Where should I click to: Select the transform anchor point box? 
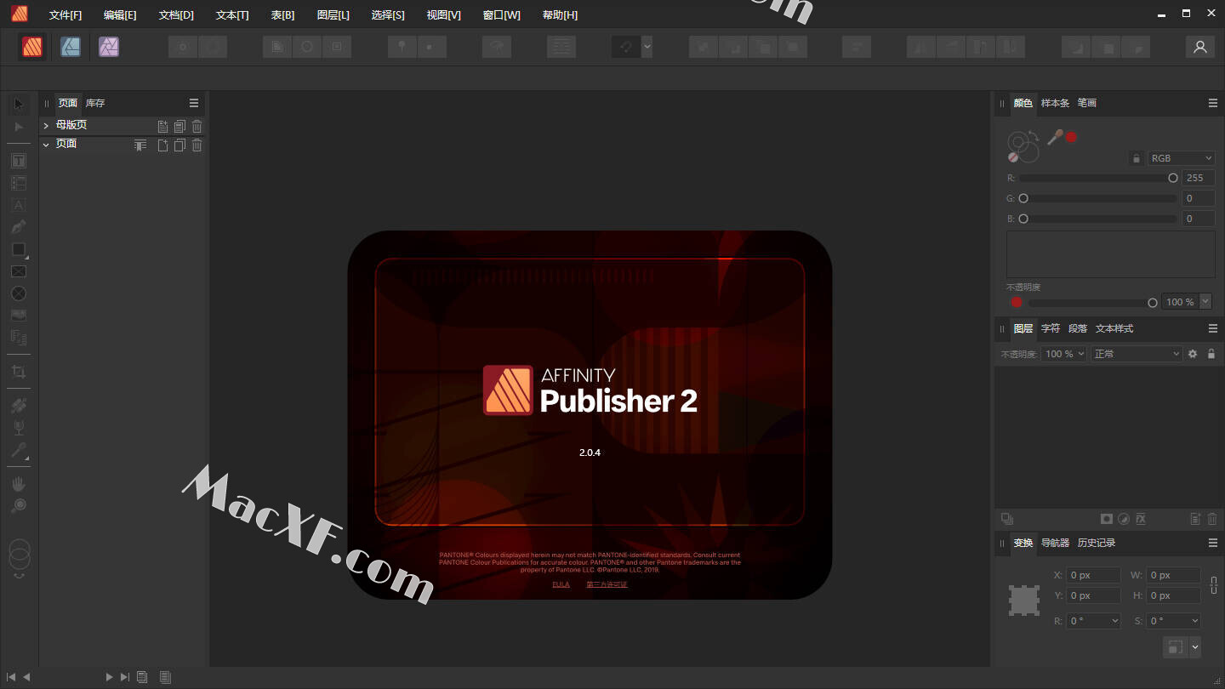pyautogui.click(x=1024, y=601)
